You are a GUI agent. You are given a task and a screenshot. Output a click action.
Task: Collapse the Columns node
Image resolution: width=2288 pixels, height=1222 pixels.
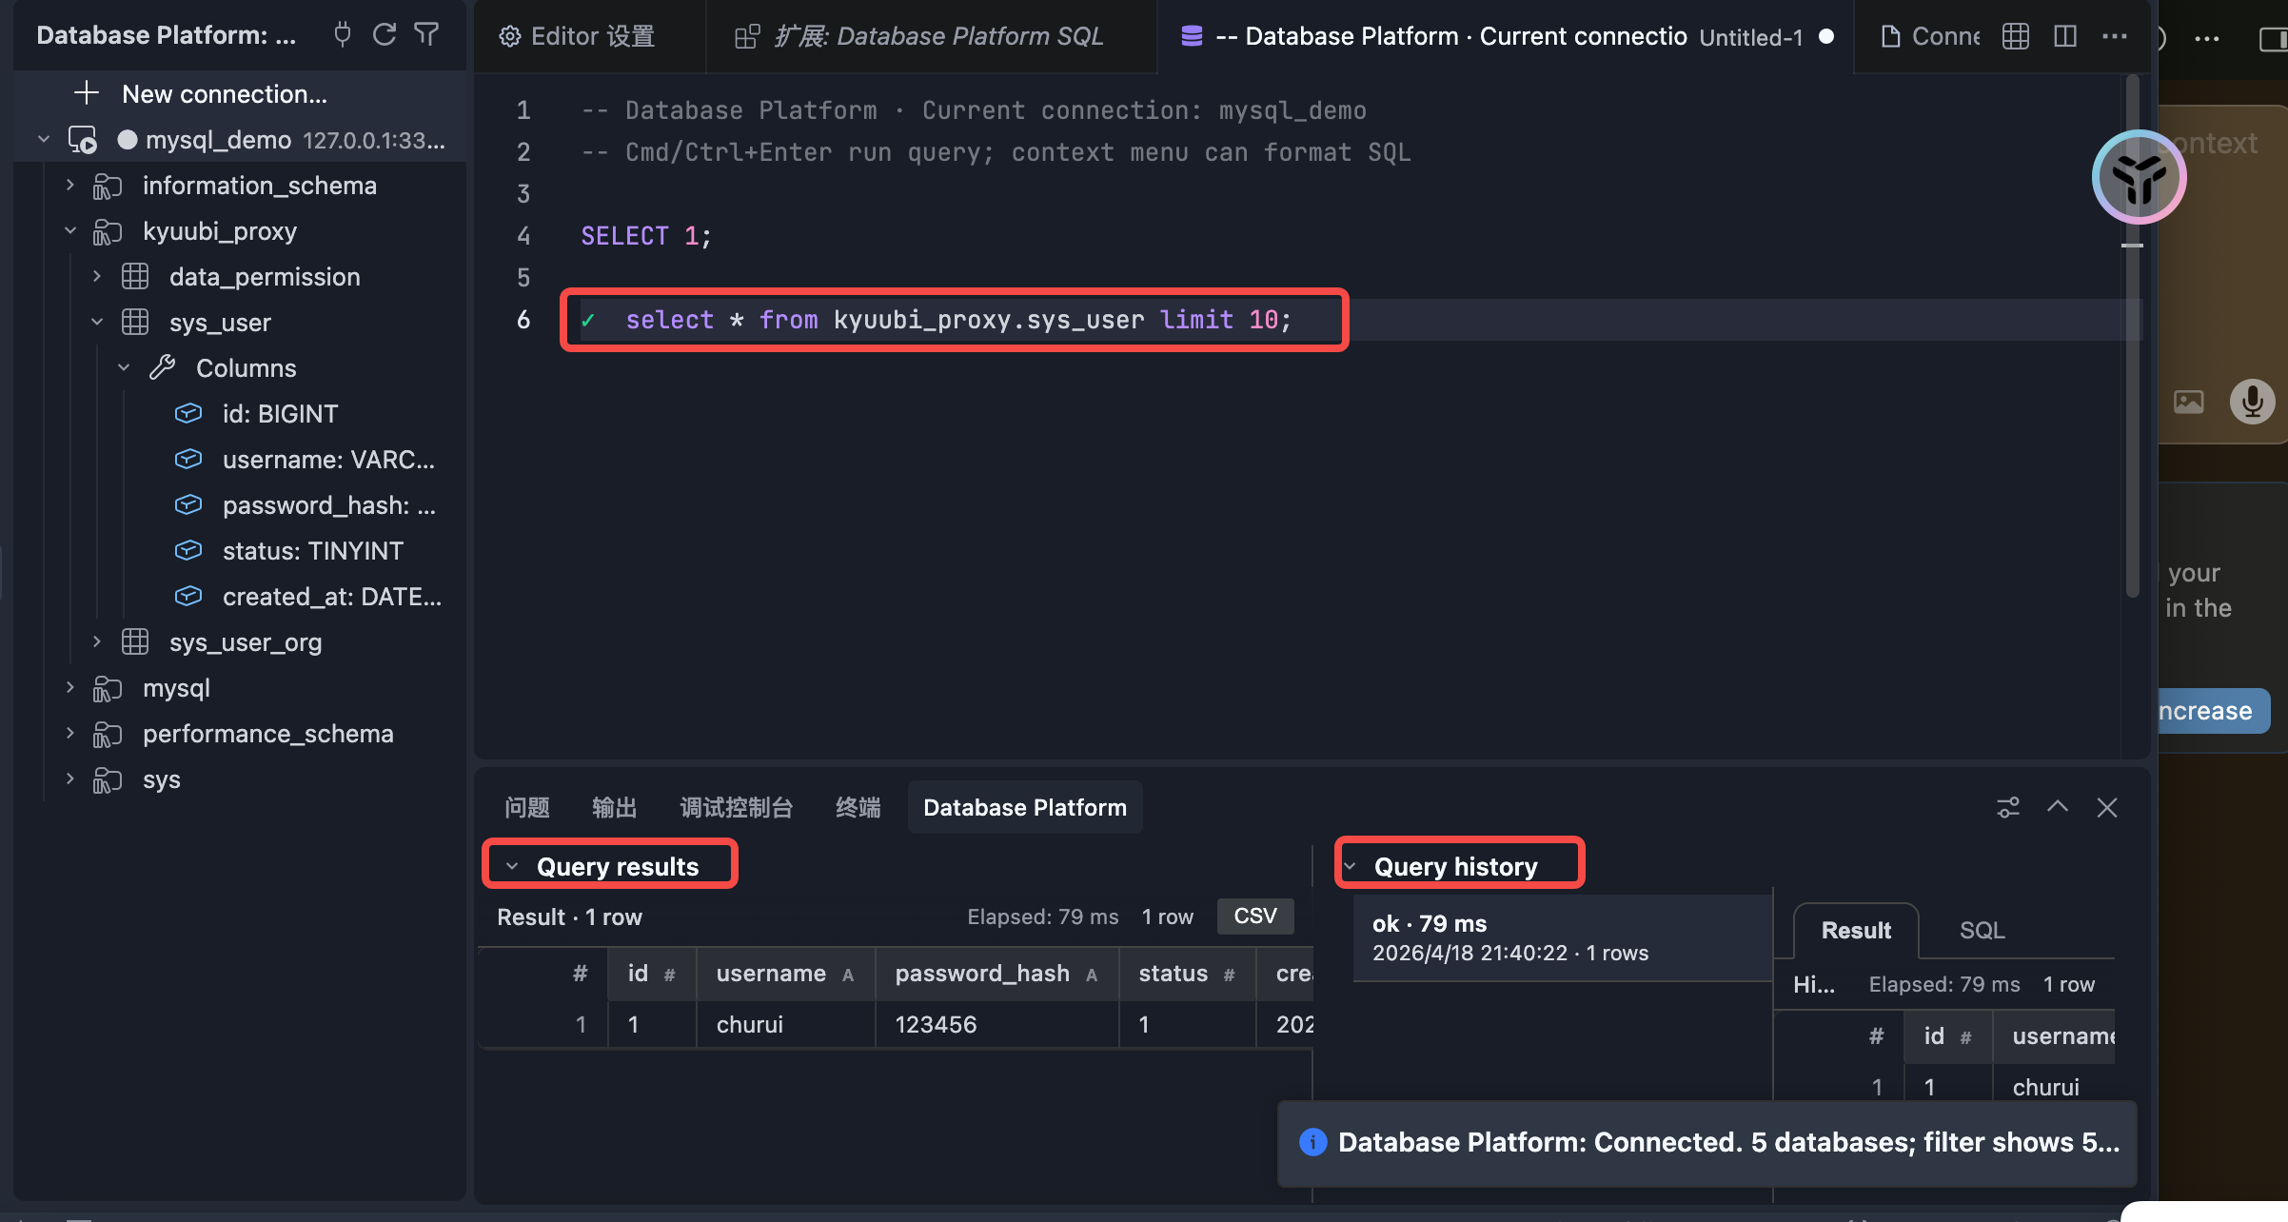(124, 367)
